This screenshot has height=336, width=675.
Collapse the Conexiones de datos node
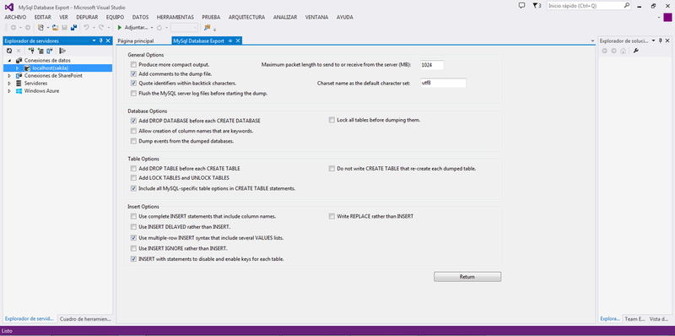9,61
